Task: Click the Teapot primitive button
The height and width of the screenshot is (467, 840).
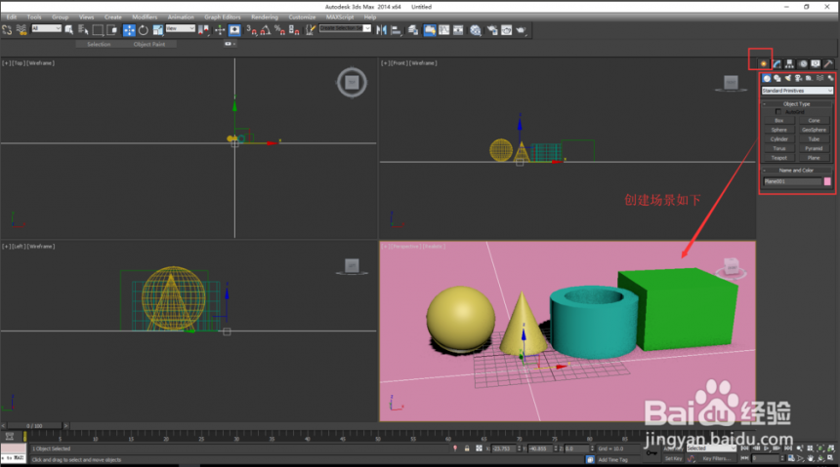Action: click(779, 158)
